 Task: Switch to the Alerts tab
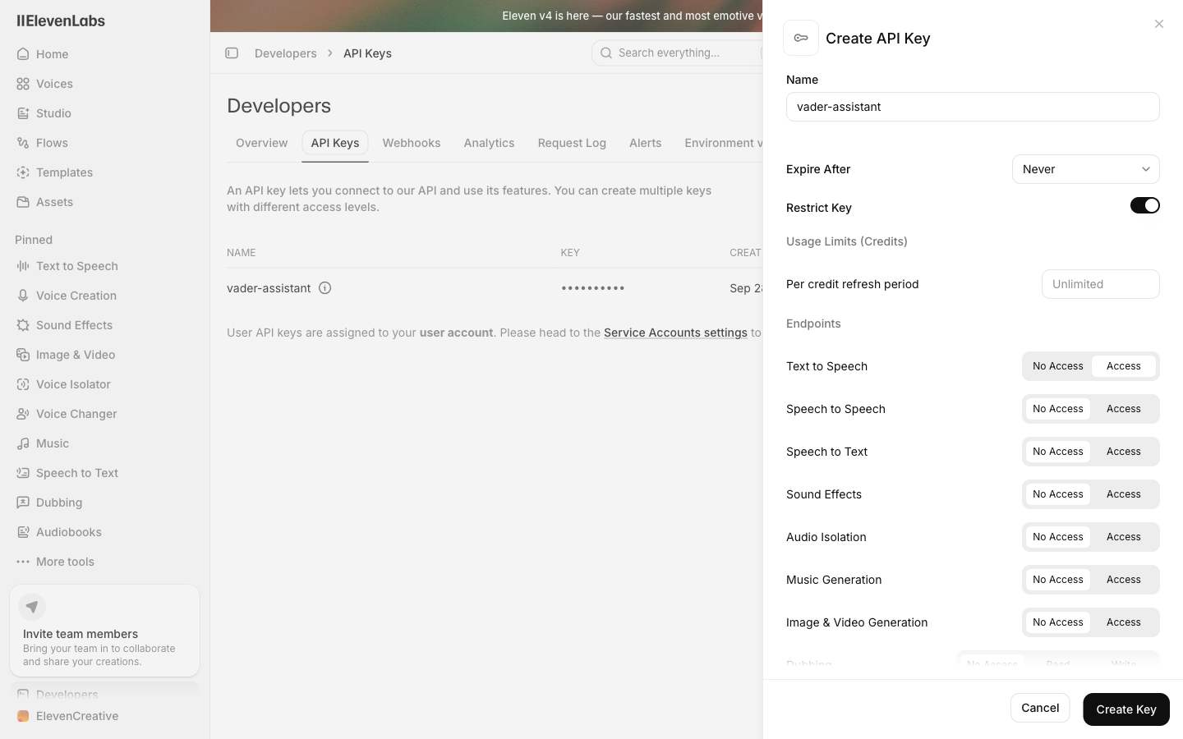pyautogui.click(x=645, y=143)
